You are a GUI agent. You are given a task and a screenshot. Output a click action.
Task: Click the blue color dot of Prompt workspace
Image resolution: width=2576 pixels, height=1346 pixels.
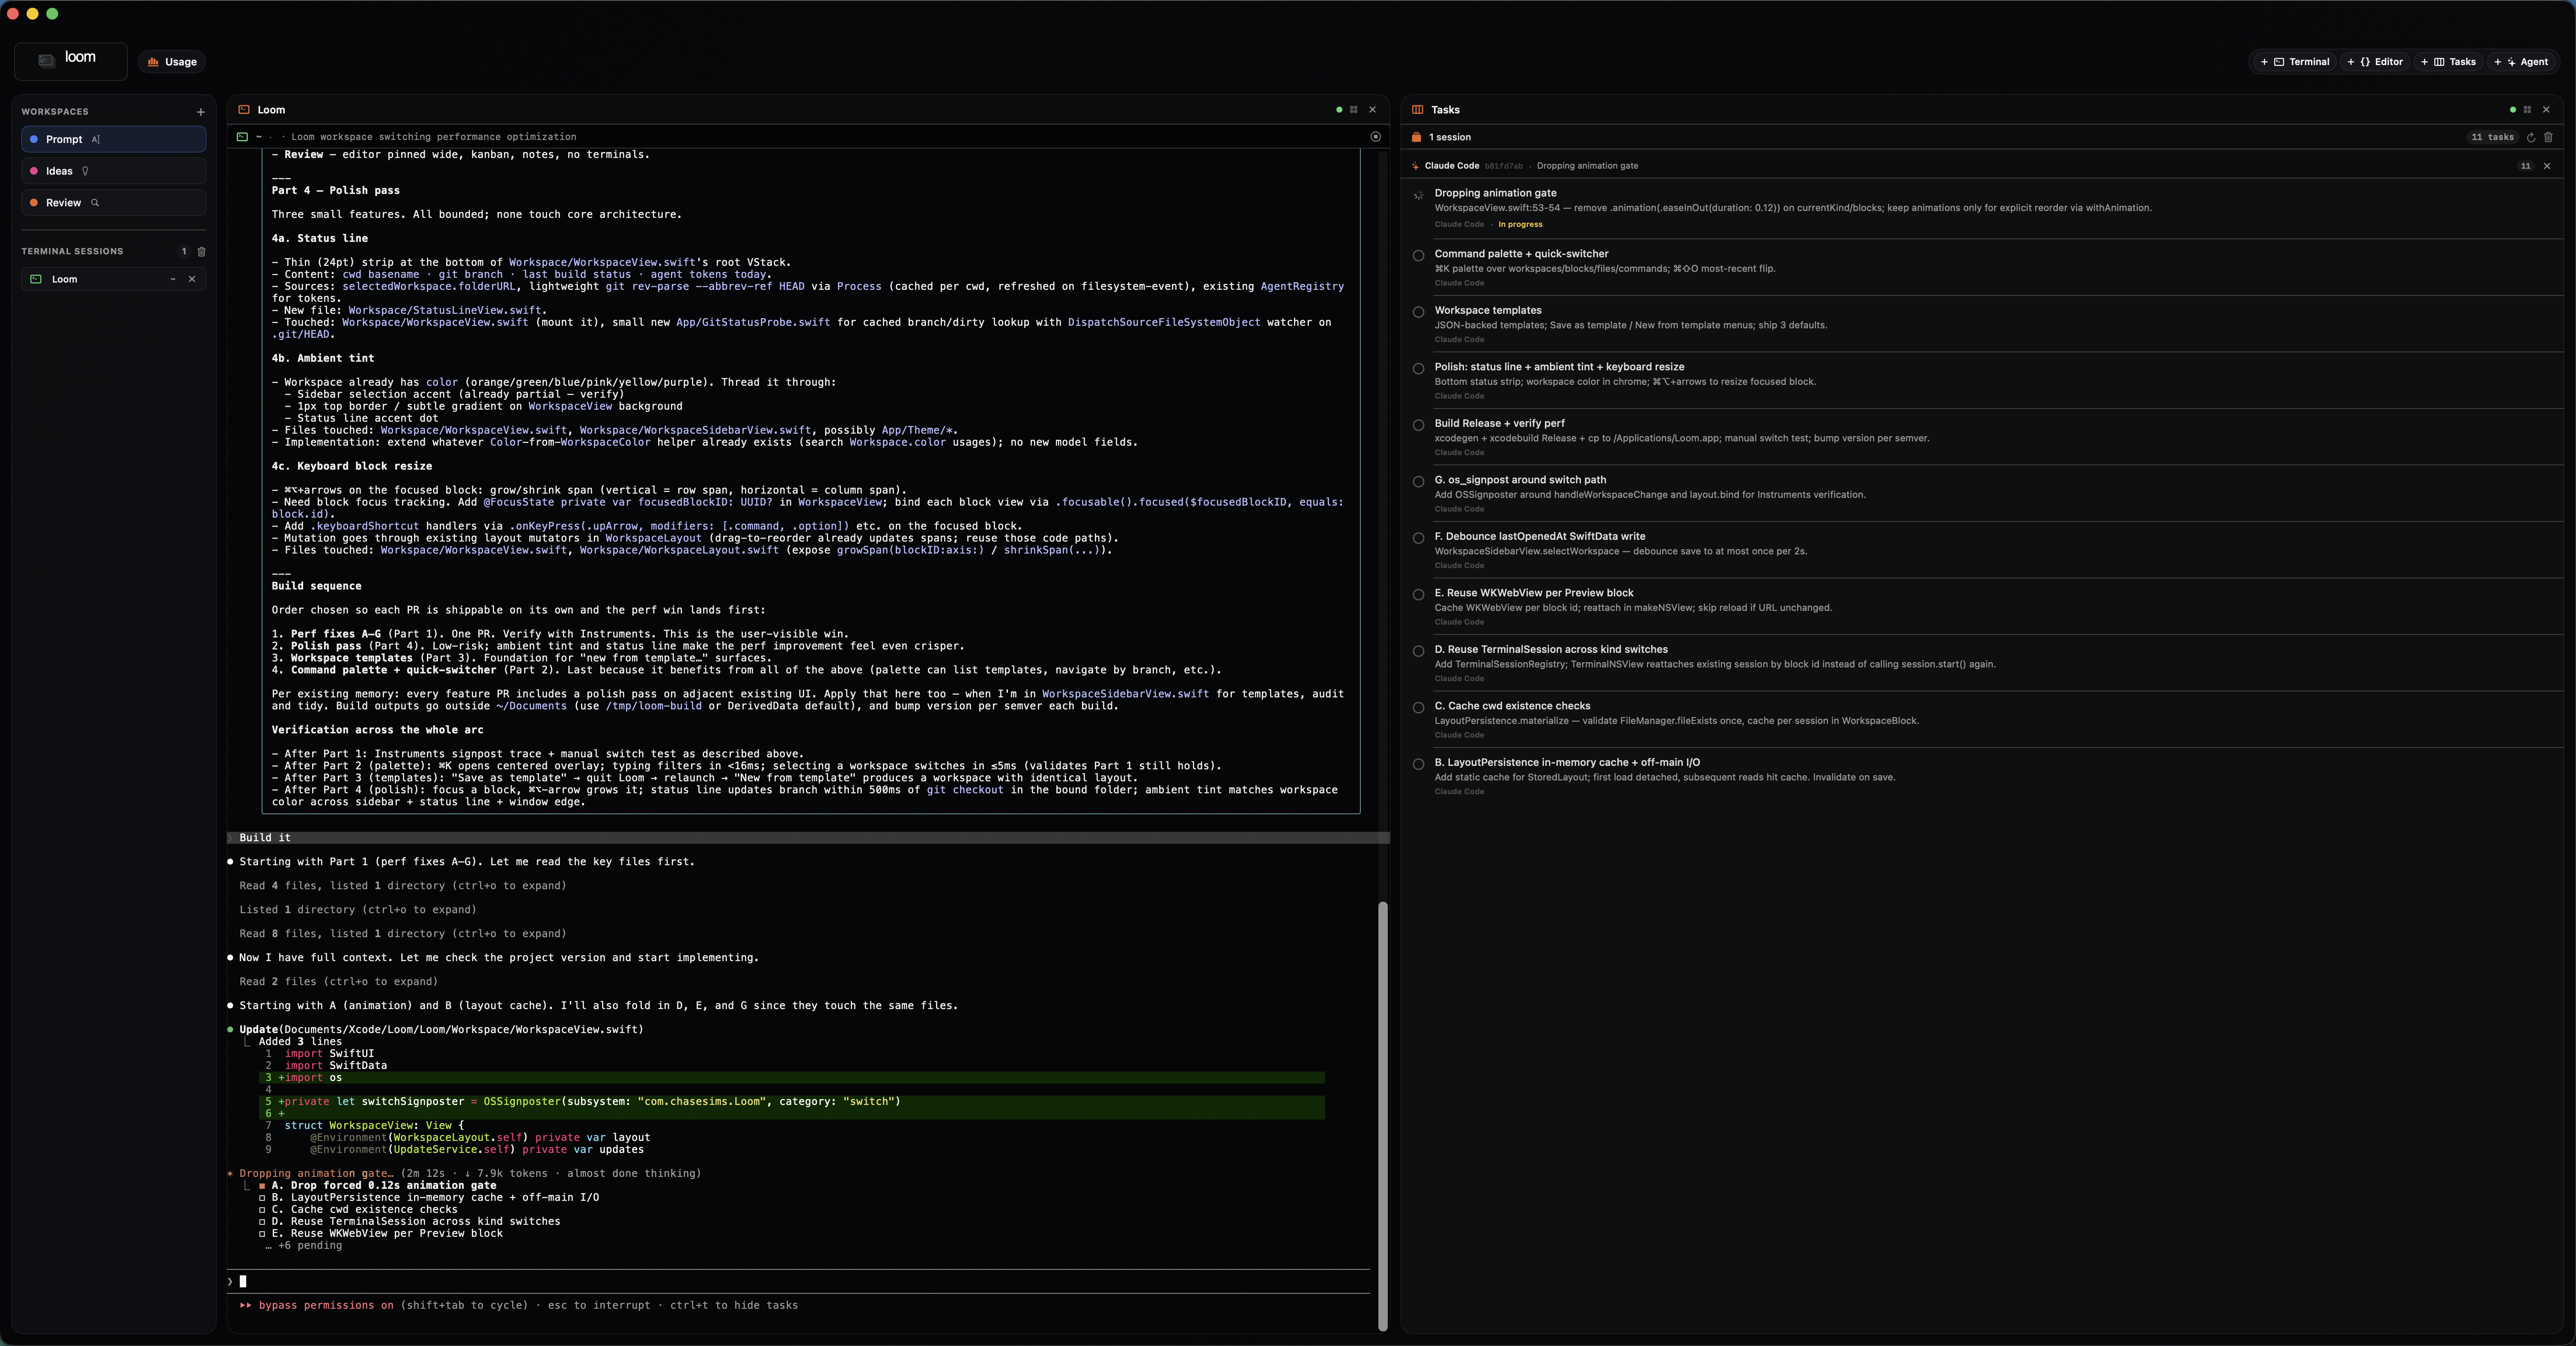tap(34, 139)
